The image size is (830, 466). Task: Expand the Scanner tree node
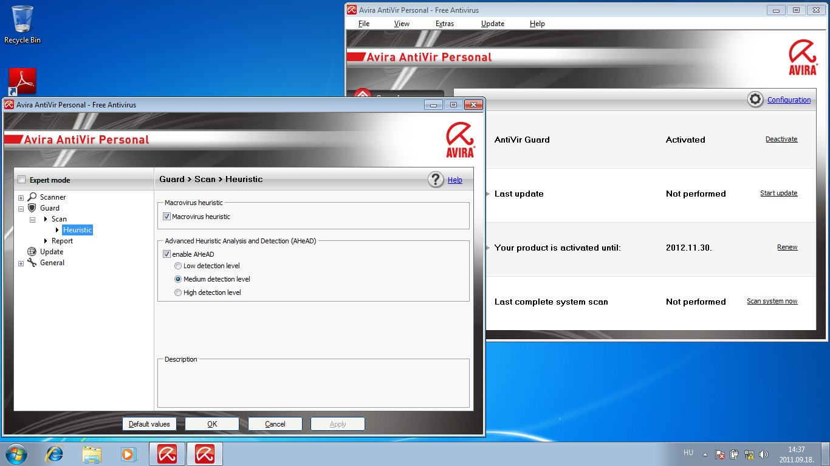(x=21, y=197)
